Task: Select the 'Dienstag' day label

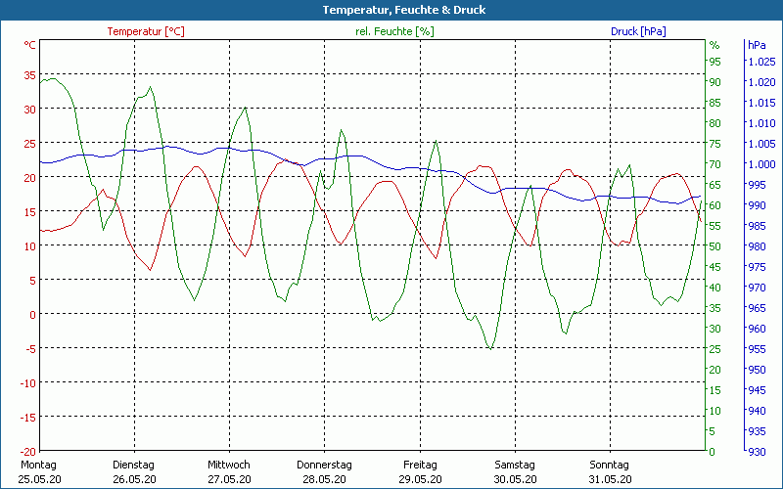Action: [x=134, y=465]
